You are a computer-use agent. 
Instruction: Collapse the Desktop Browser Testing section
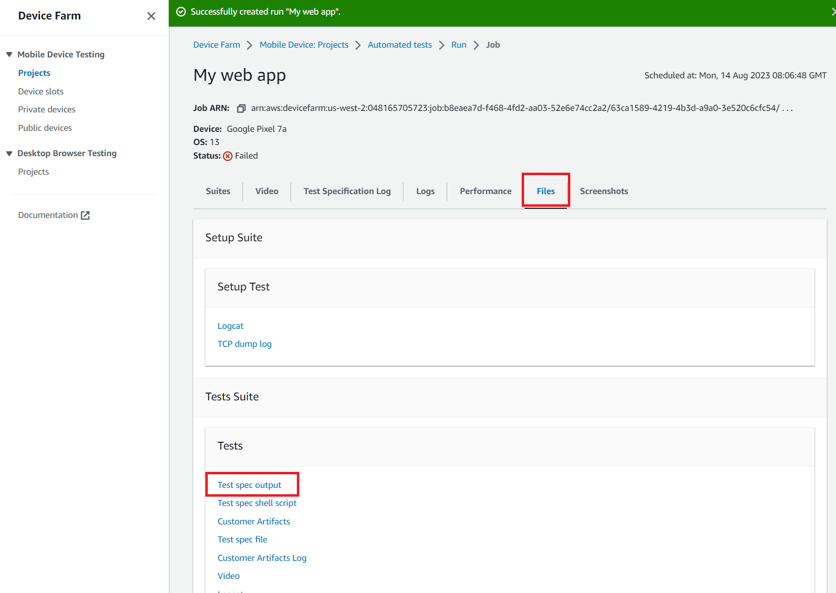point(9,153)
